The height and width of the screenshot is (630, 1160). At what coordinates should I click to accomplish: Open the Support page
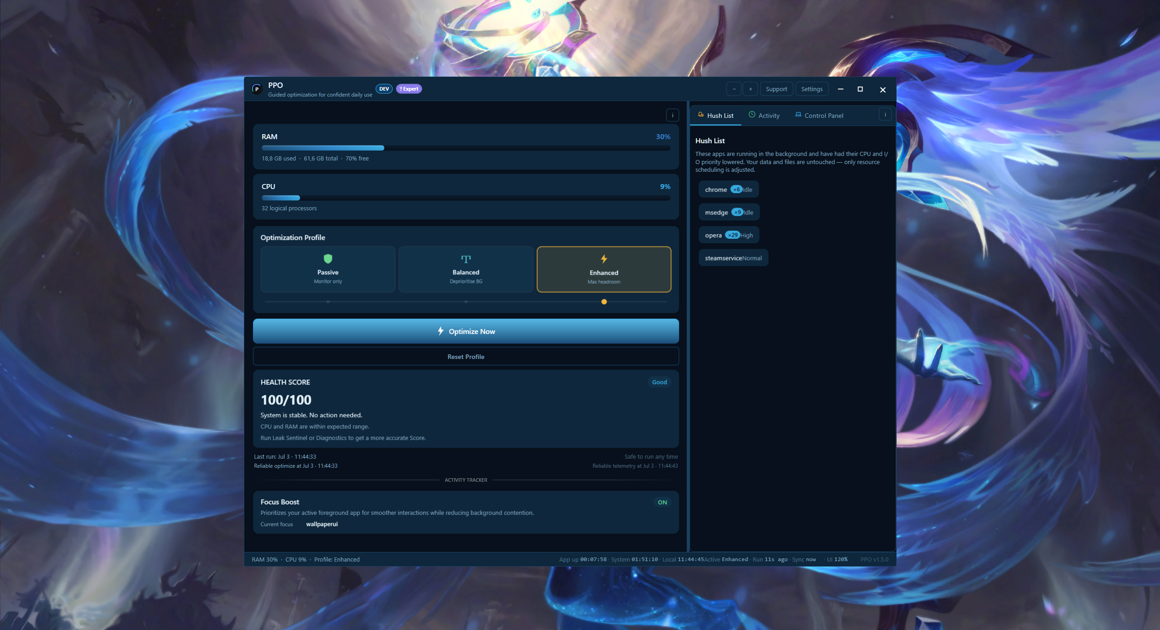tap(777, 89)
